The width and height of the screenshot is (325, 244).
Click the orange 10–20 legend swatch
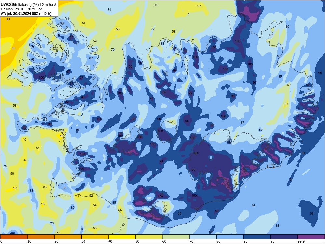41,237
